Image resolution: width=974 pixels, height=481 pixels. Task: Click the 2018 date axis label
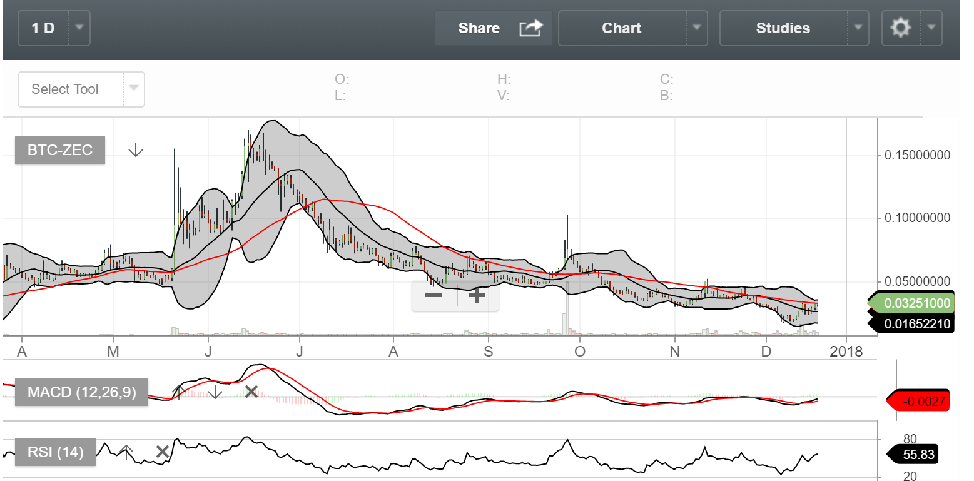[x=846, y=351]
